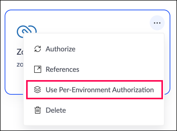
Task: Click the partially hidden connection title "Zo"
Action: (20, 52)
